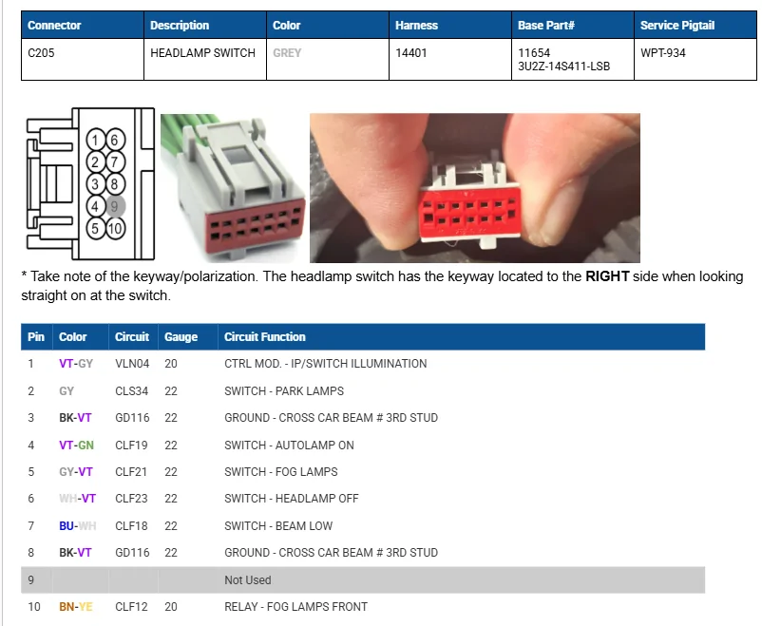The image size is (762, 626).
Task: Click the connector face diagram with numbered pins
Action: [x=90, y=183]
